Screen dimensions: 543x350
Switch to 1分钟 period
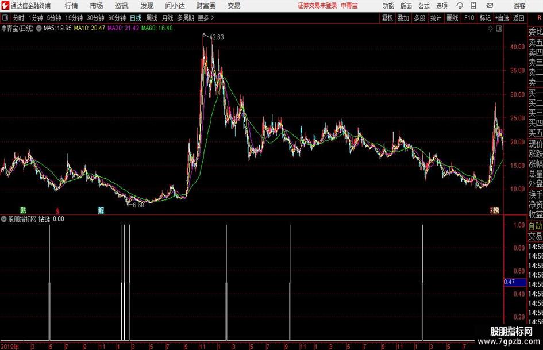(36, 18)
